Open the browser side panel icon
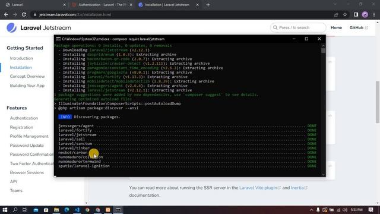380x214 pixels. coord(356,14)
